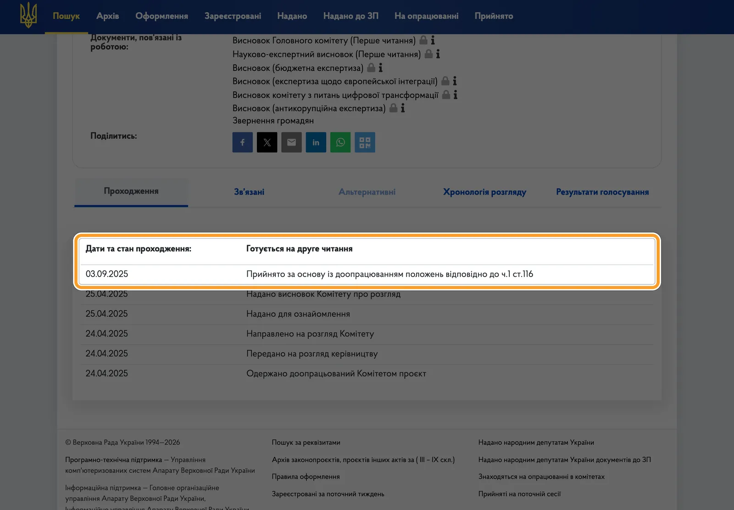Select Передано на розгляд керівництву row
The width and height of the screenshot is (734, 510).
(367, 354)
